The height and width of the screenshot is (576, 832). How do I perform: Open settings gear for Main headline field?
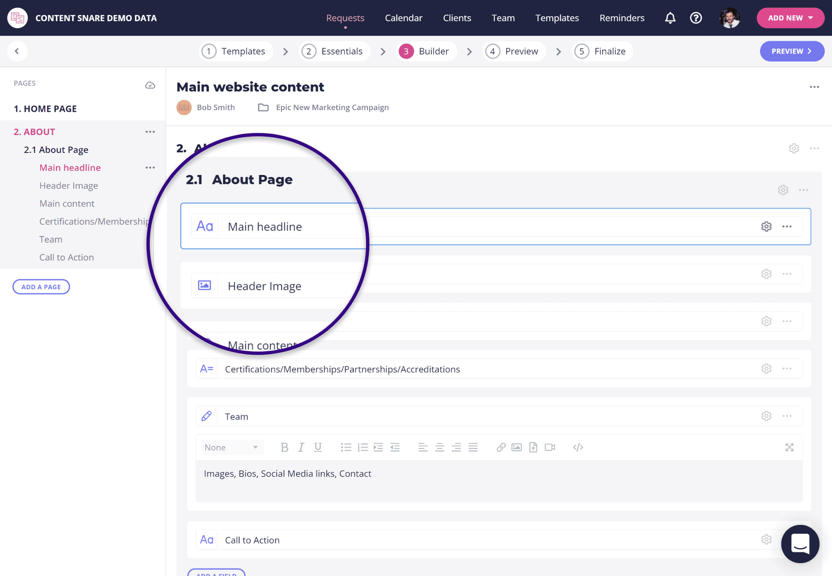766,226
